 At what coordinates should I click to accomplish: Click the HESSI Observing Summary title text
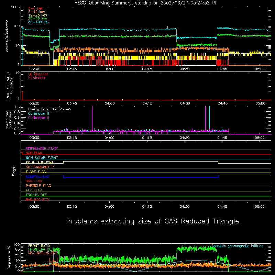coord(146,3)
